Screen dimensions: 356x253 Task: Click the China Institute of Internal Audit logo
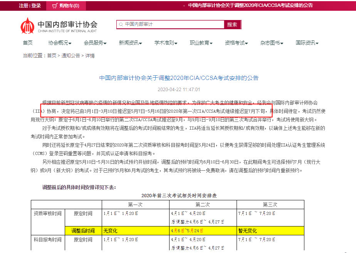tap(59, 26)
